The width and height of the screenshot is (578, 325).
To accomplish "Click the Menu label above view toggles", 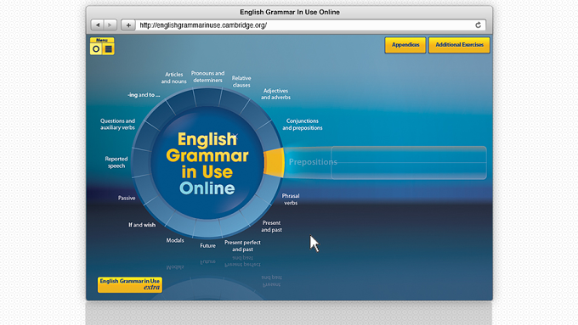I will point(102,40).
